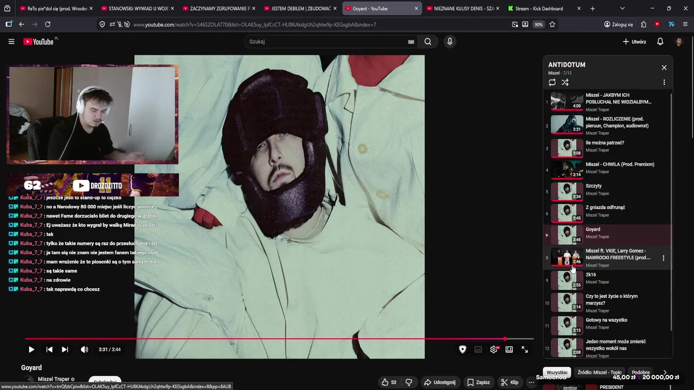Play Miszel - ROZLICZENIE from the playlist

(x=608, y=125)
